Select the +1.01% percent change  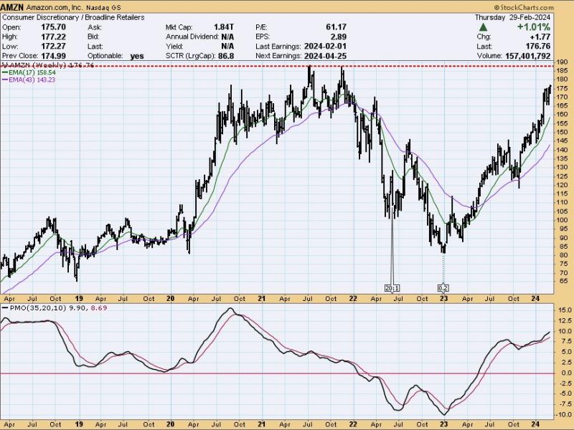(x=533, y=27)
